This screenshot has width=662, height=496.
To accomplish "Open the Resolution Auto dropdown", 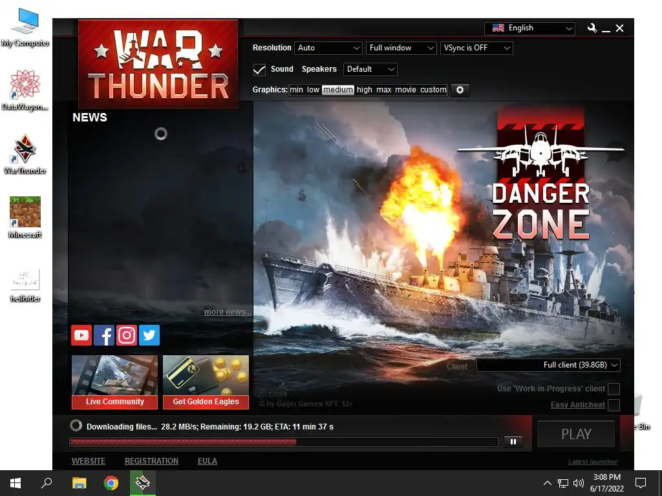I will click(x=328, y=48).
